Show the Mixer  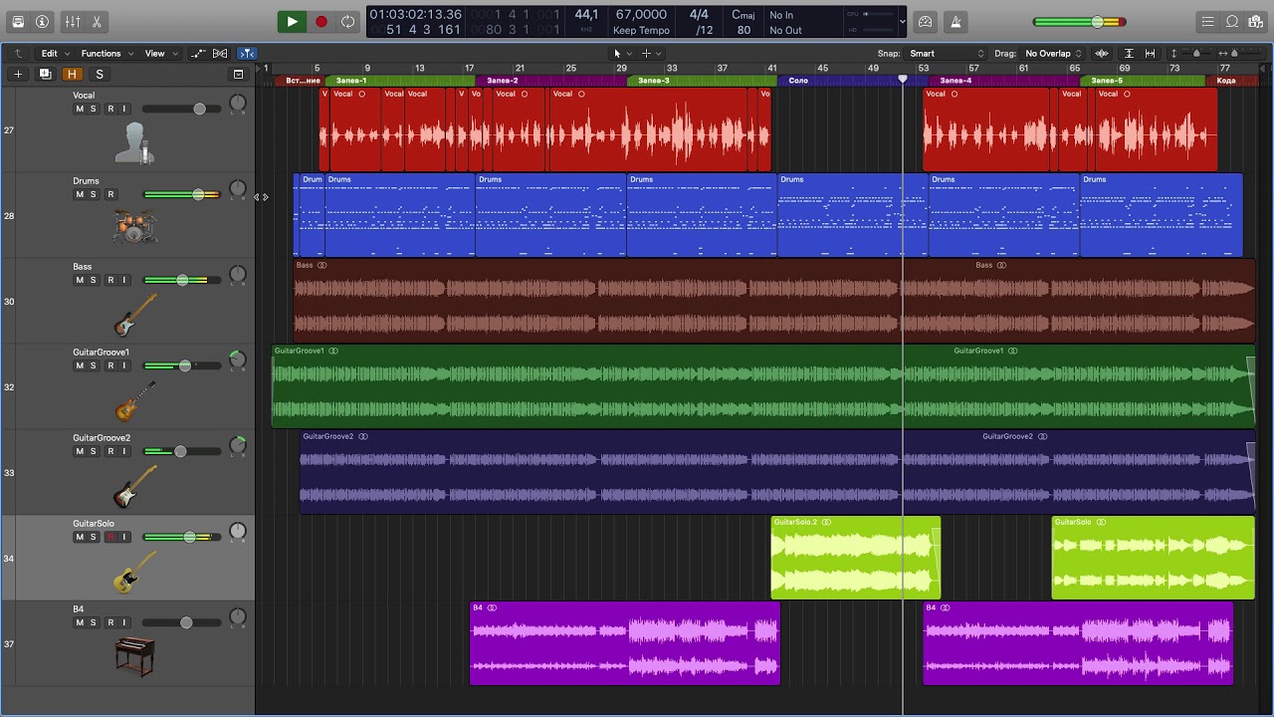(x=73, y=21)
